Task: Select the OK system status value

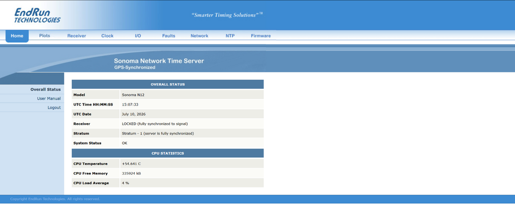Action: click(125, 143)
